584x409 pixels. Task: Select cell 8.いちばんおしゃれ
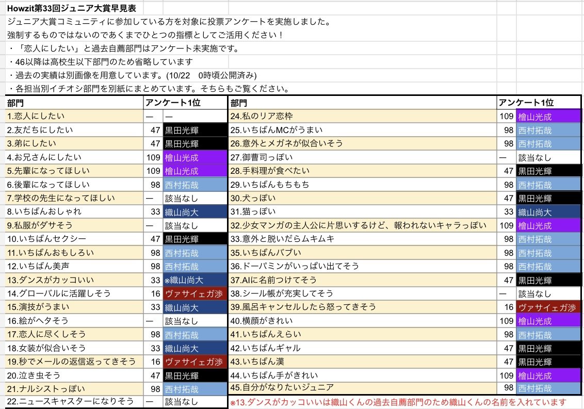[x=74, y=211]
